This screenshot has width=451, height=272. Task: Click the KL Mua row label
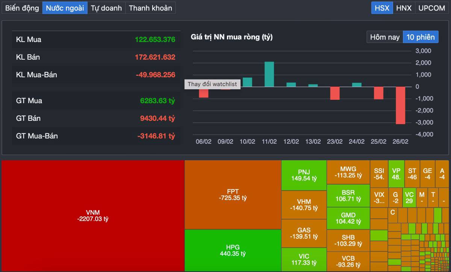(29, 39)
